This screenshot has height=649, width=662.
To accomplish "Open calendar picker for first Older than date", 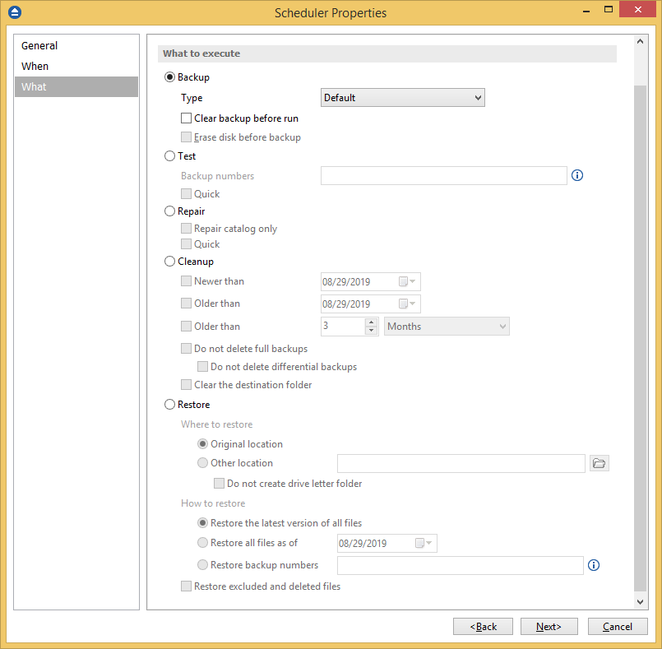I will [407, 304].
